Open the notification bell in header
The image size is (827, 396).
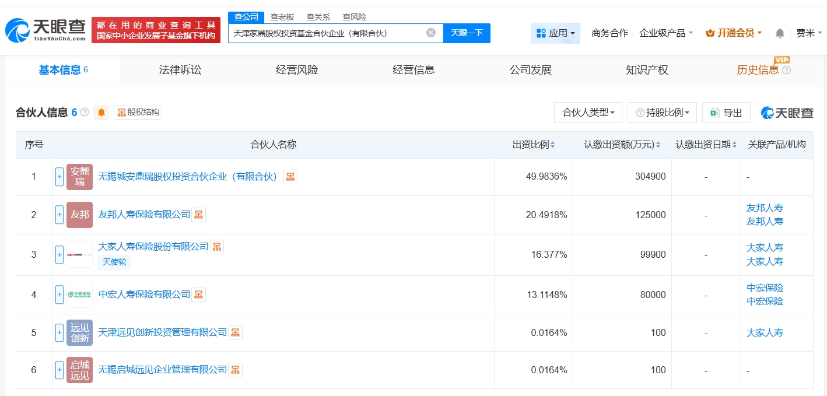coord(780,33)
